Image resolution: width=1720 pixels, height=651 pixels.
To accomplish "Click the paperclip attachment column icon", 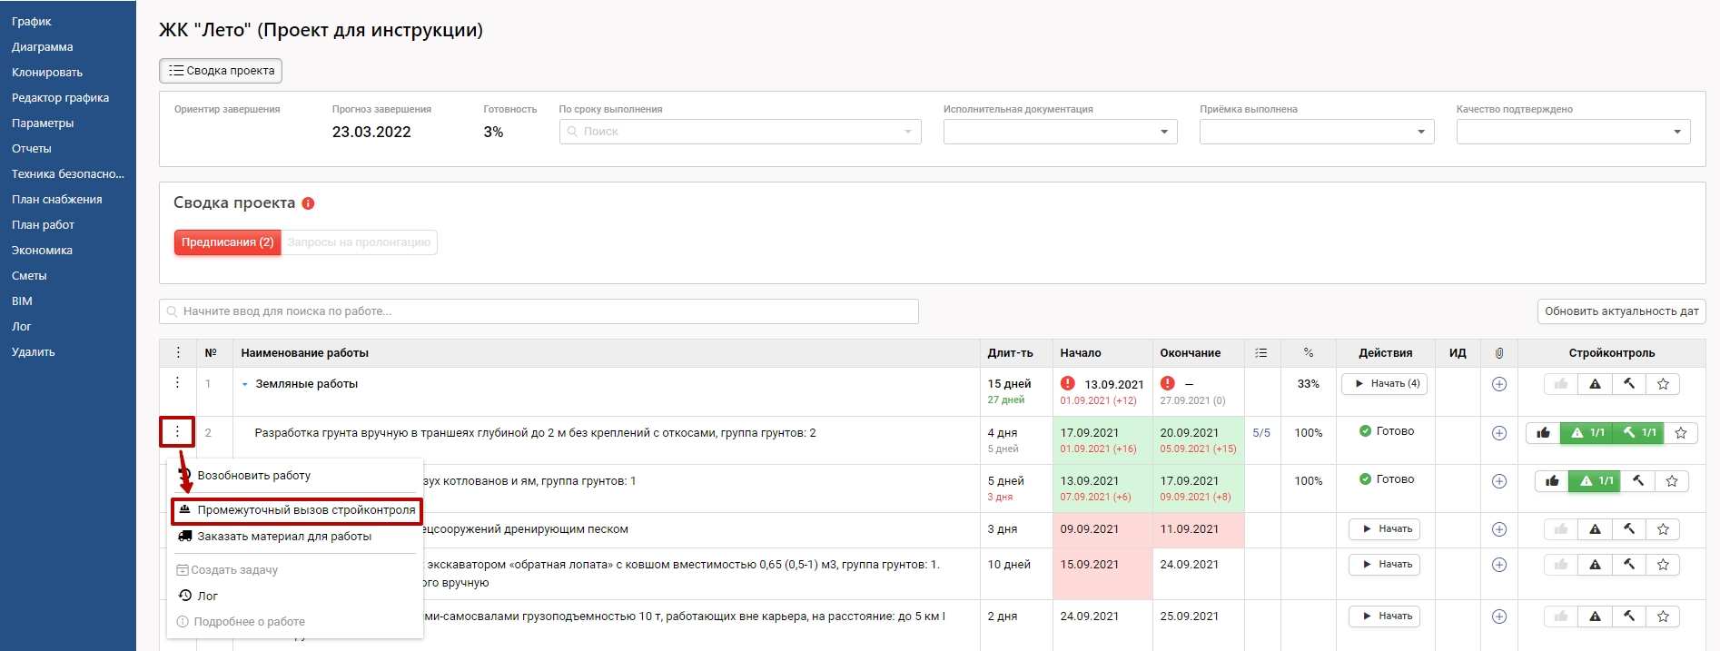I will point(1498,353).
